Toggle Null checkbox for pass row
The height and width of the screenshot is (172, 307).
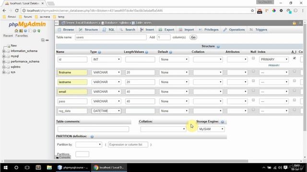tap(253, 100)
